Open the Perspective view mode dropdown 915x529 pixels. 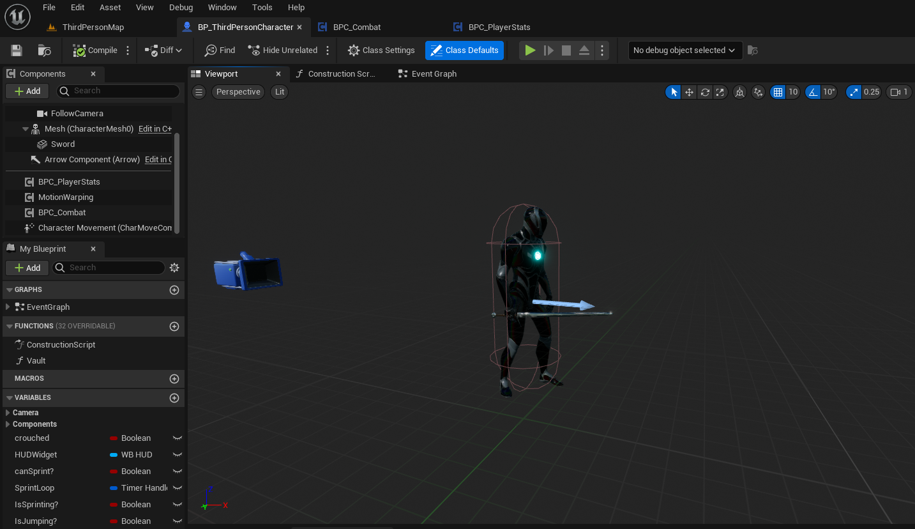click(x=238, y=92)
